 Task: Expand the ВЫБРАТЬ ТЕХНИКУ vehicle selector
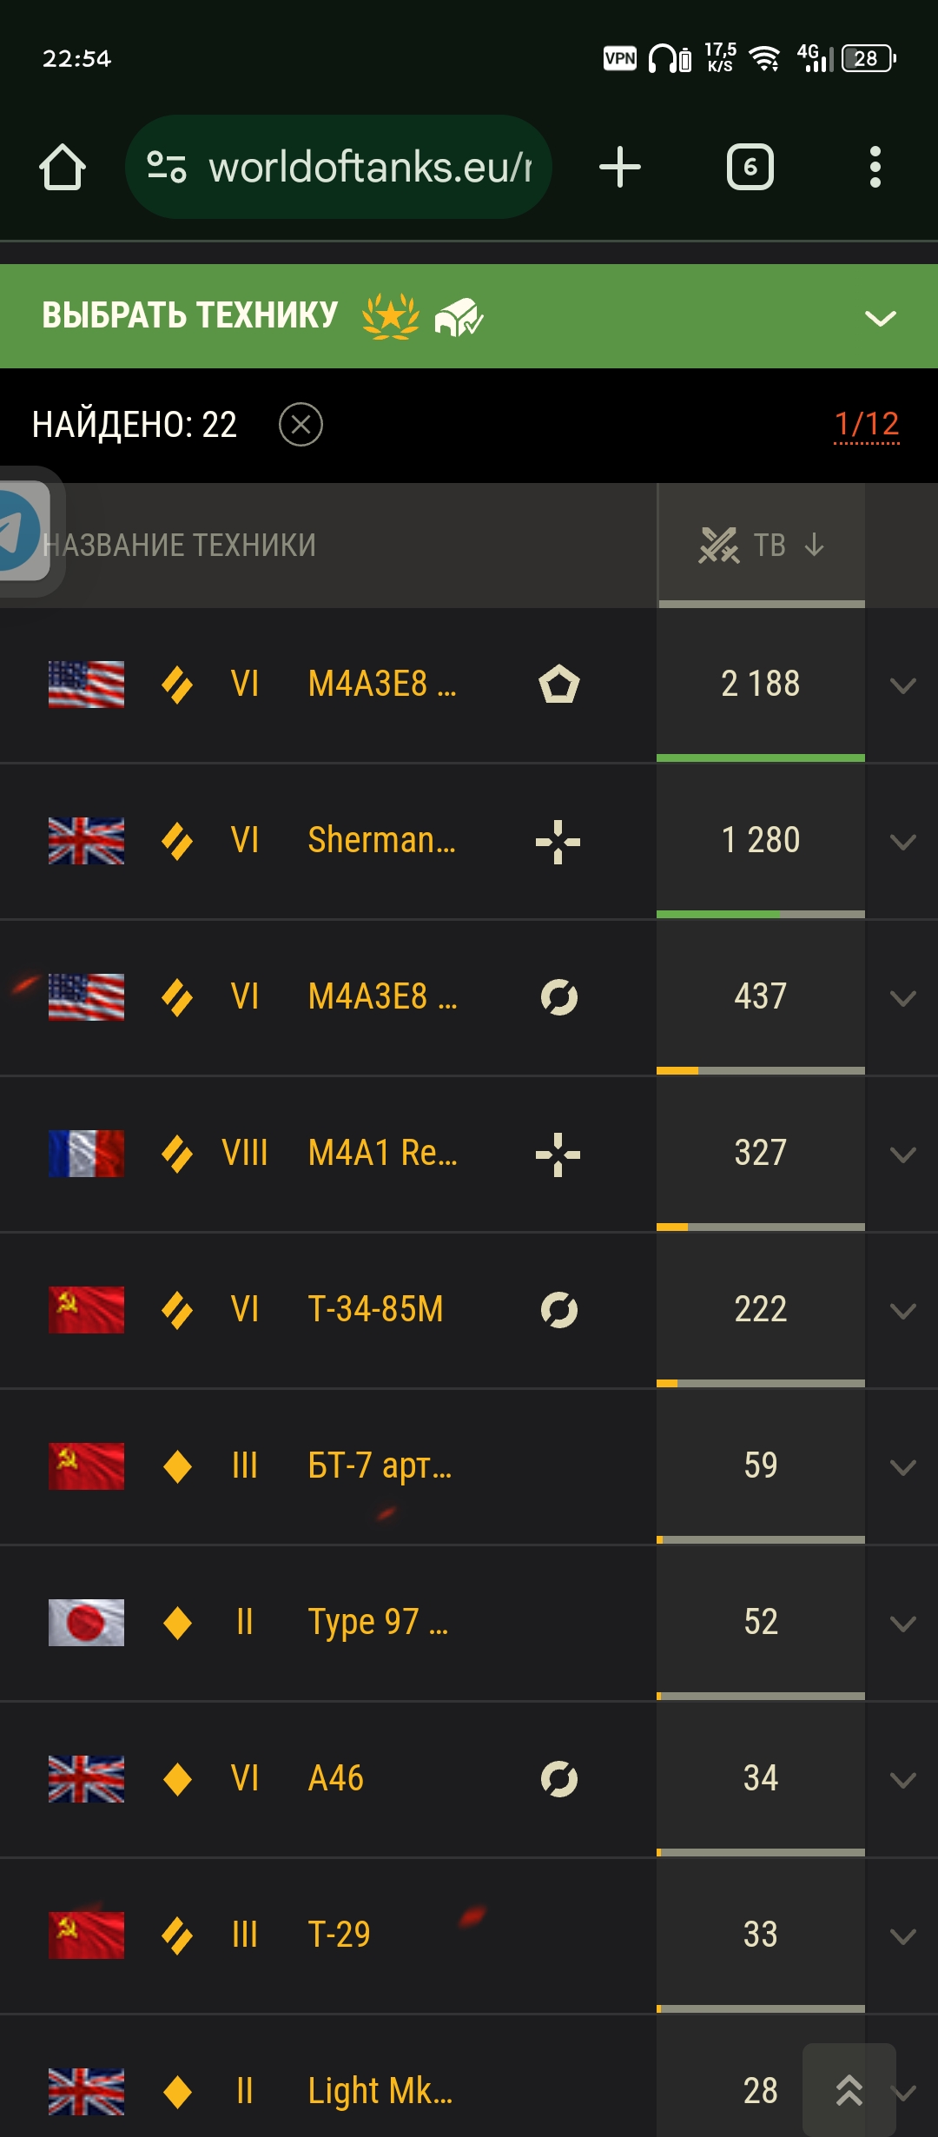(881, 318)
